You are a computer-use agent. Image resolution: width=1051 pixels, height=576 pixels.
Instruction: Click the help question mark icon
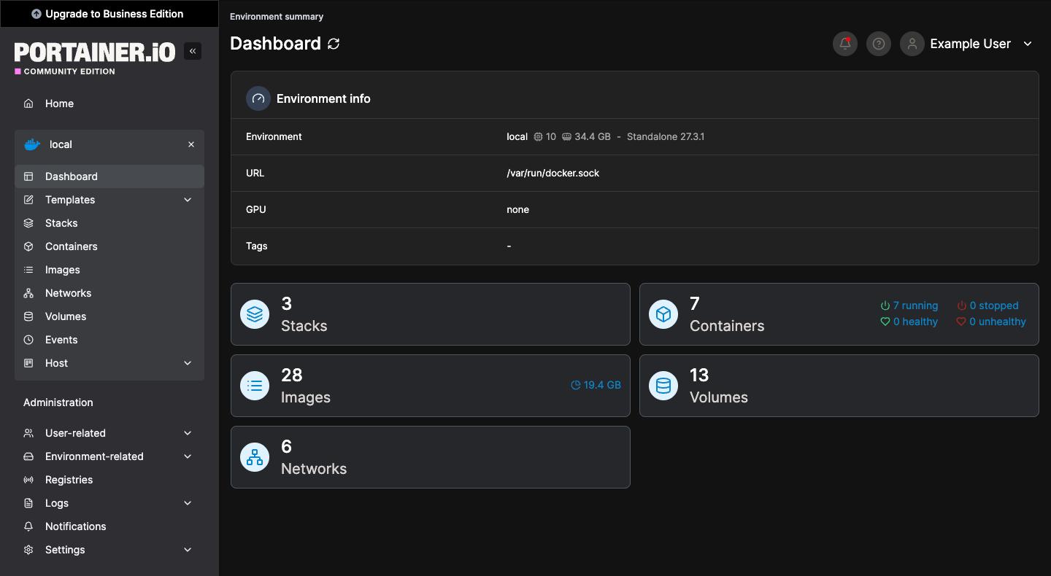(878, 44)
